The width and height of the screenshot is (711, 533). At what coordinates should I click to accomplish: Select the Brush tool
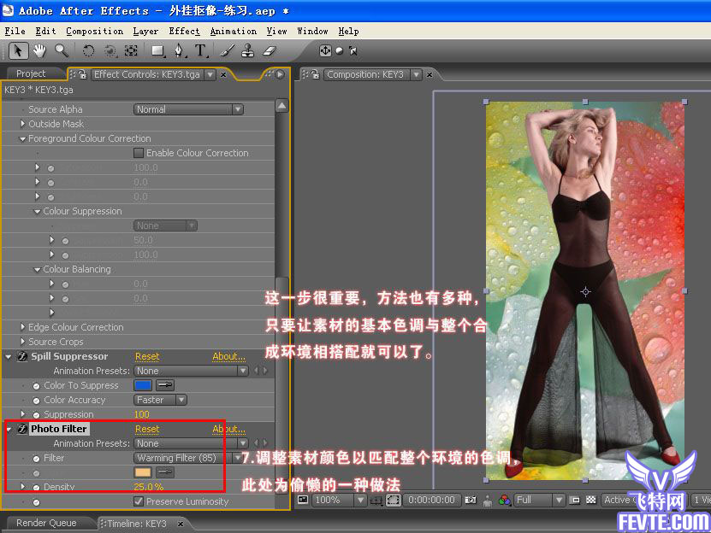(x=227, y=50)
